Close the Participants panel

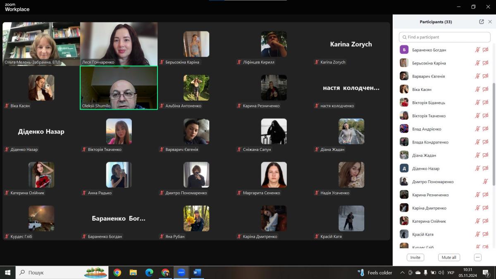pyautogui.click(x=490, y=22)
